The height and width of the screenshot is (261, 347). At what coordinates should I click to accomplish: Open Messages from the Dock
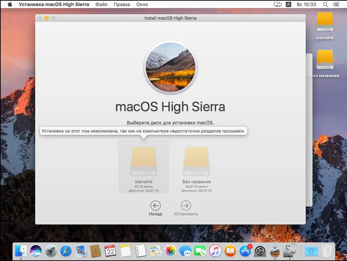(x=185, y=251)
